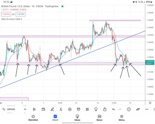Open the GBPUSD symbol selector

[11, 109]
